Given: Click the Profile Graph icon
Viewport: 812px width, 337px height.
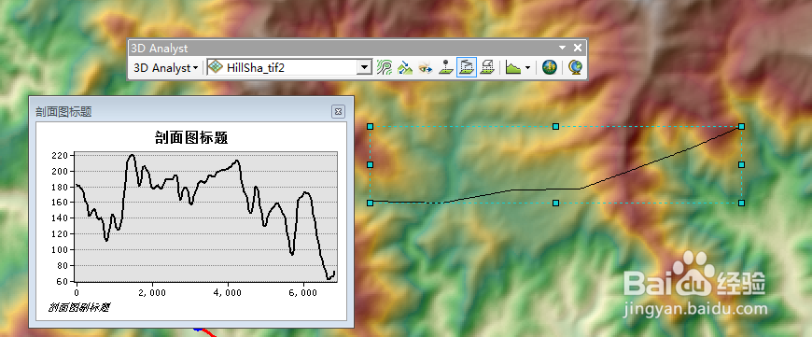Looking at the screenshot, I should pos(513,68).
